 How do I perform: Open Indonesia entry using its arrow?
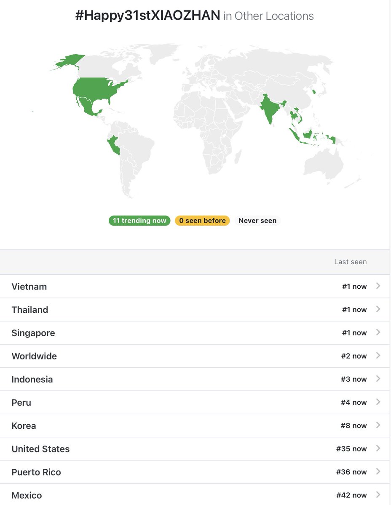[x=378, y=379]
